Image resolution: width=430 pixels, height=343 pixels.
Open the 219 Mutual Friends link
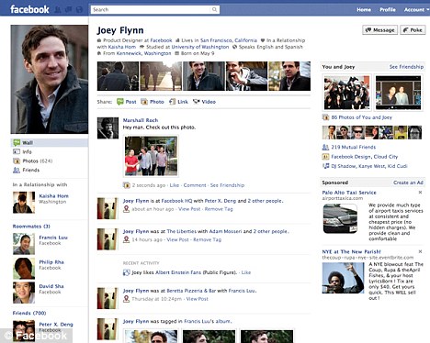354,147
